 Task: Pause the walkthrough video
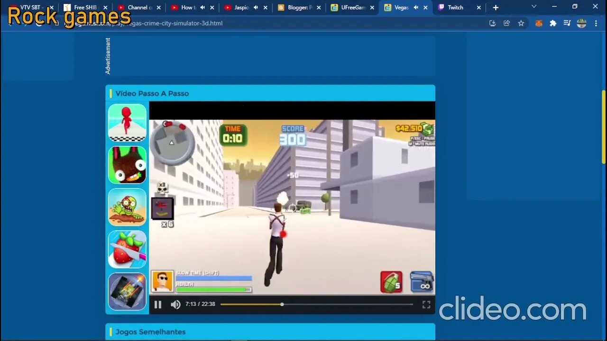(158, 305)
